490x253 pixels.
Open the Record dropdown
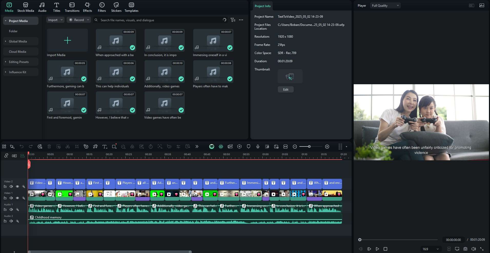[x=79, y=20]
